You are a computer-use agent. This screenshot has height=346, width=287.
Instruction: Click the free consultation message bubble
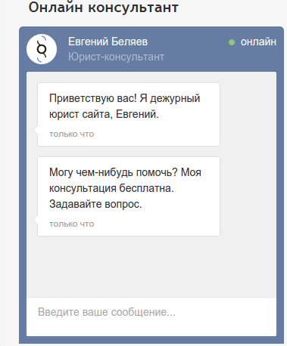point(129,196)
